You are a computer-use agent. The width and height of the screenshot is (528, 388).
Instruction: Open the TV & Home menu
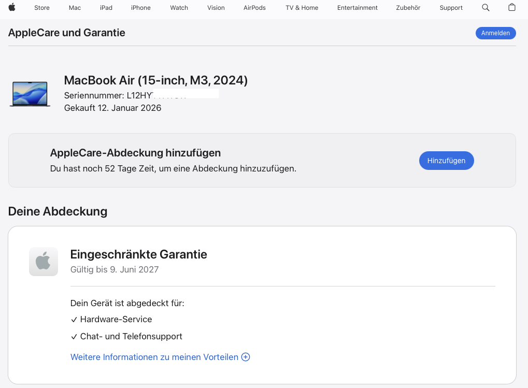click(x=302, y=7)
